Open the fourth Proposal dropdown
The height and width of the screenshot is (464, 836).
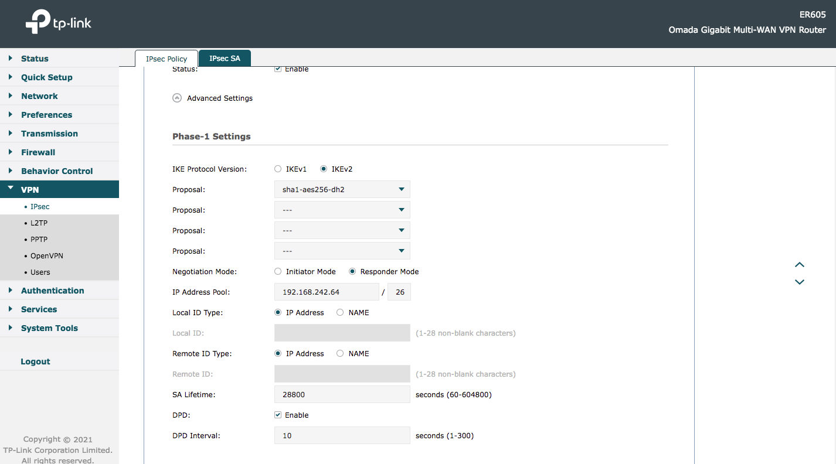pos(342,251)
